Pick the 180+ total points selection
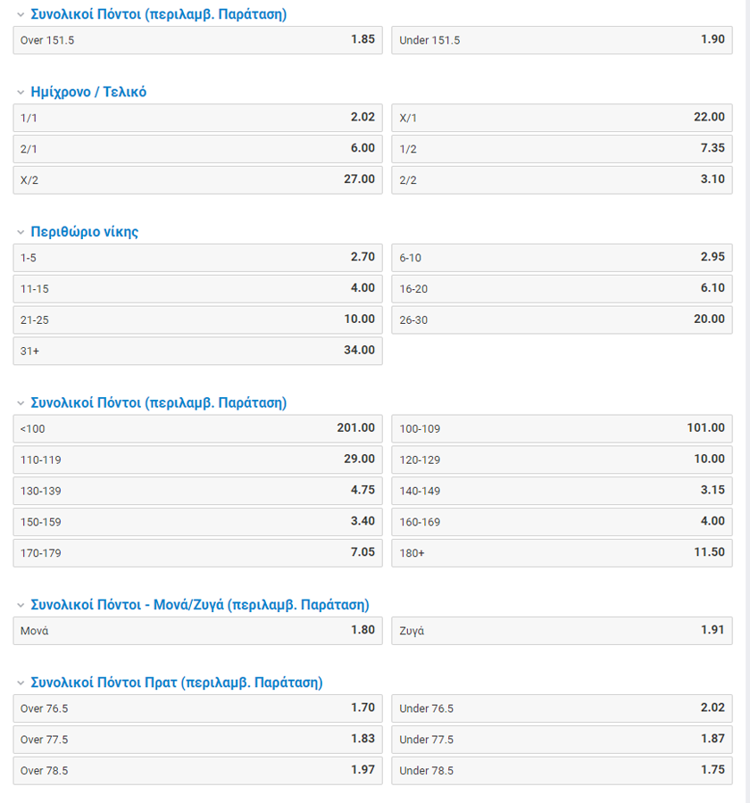 point(562,553)
